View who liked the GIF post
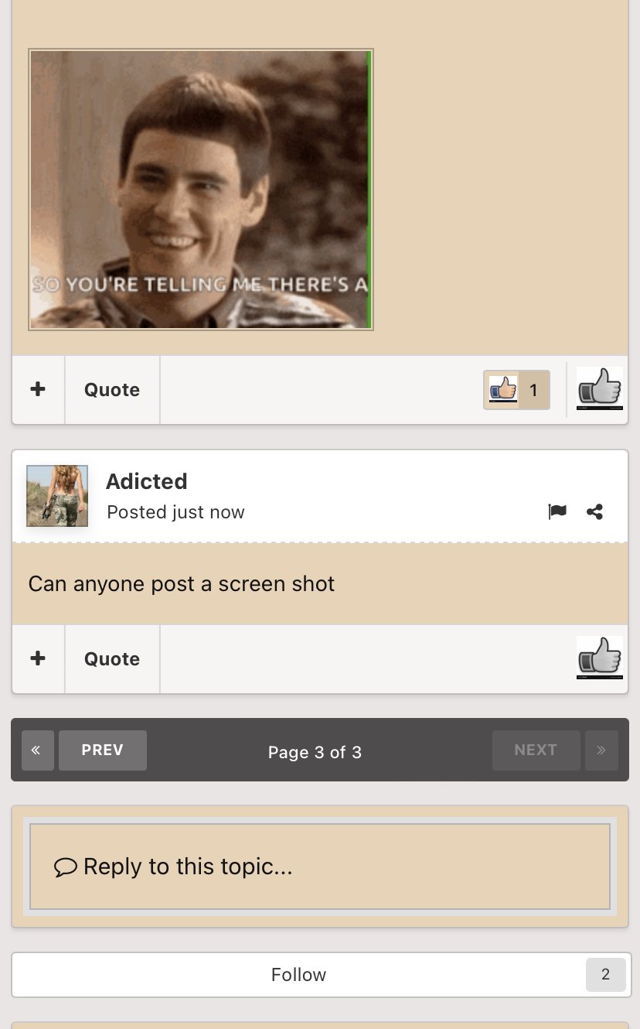640x1029 pixels. (x=516, y=390)
